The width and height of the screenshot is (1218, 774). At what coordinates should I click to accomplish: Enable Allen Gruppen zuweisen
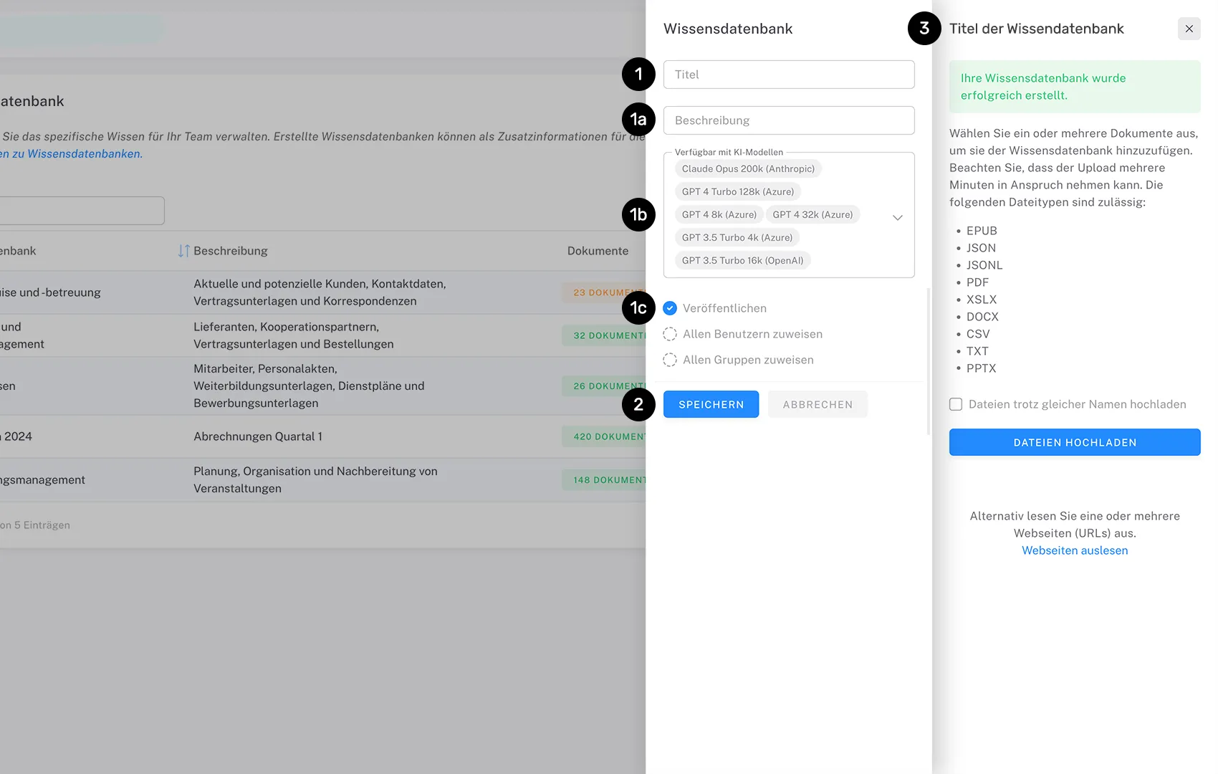tap(670, 360)
